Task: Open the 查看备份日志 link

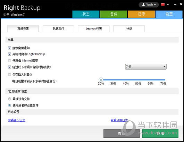Action: [x=17, y=120]
